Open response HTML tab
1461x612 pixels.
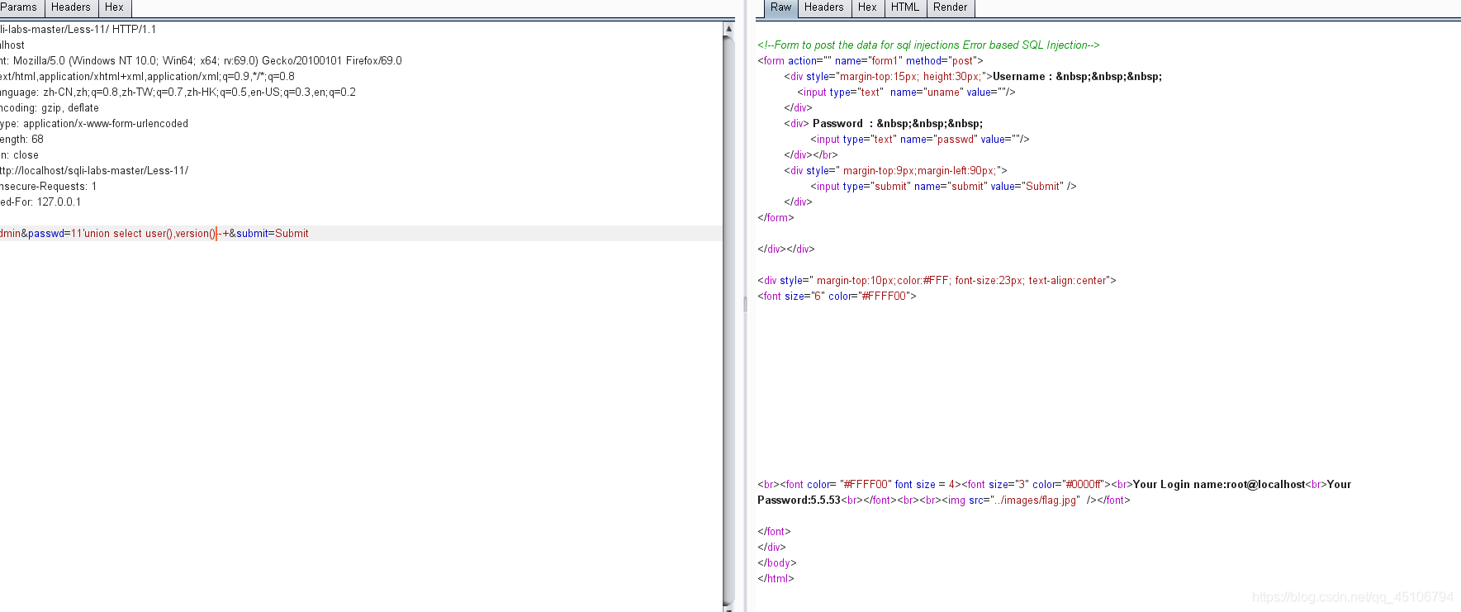(x=905, y=7)
